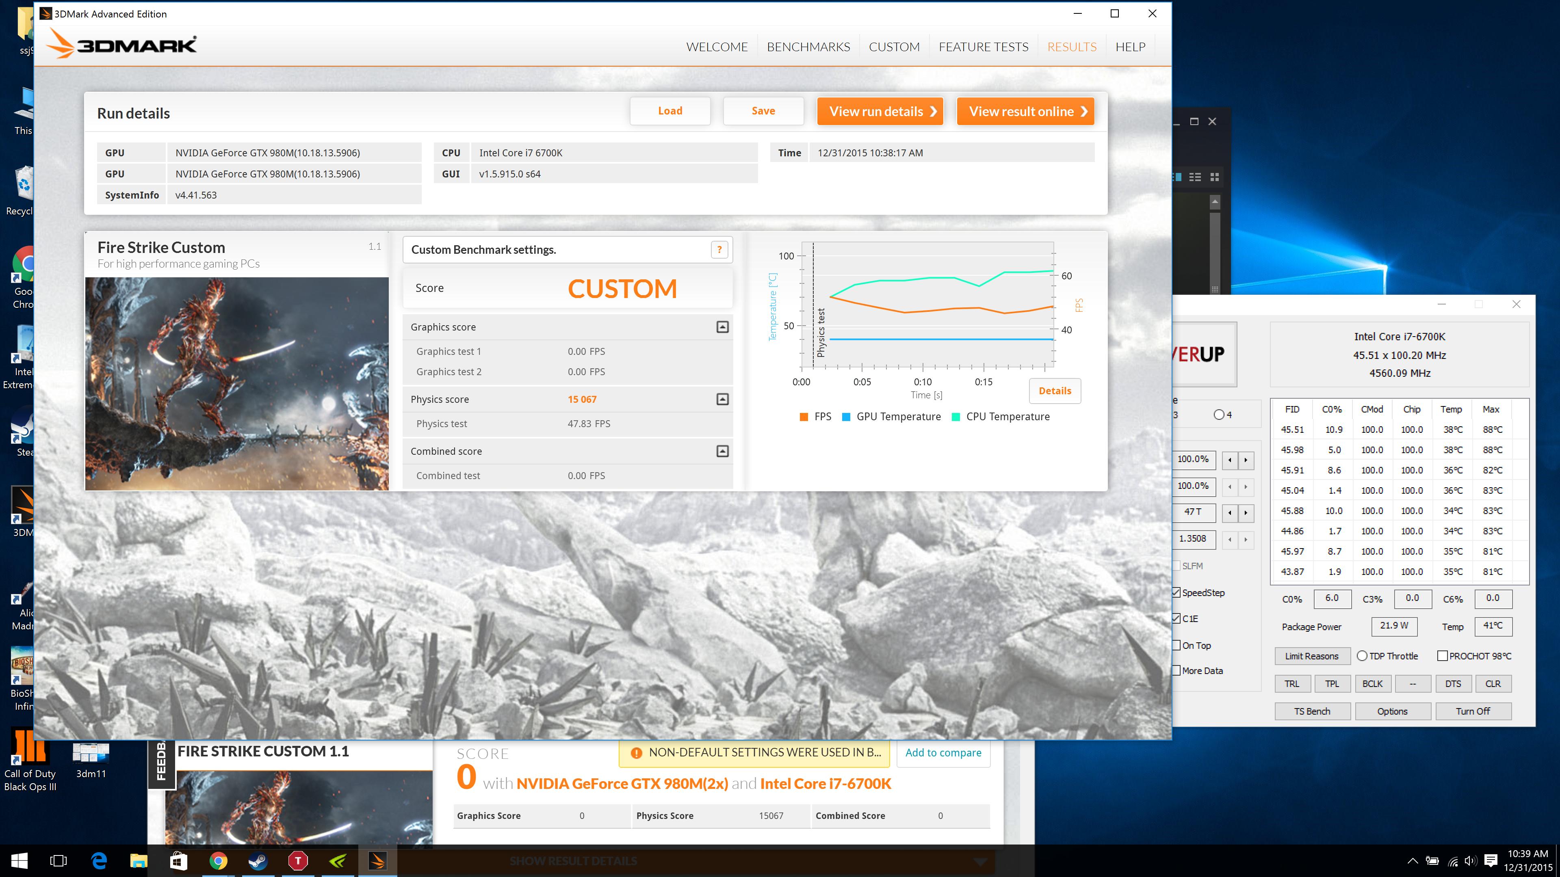This screenshot has height=877, width=1560.
Task: Switch to the BENCHMARKS tab
Action: pyautogui.click(x=808, y=47)
